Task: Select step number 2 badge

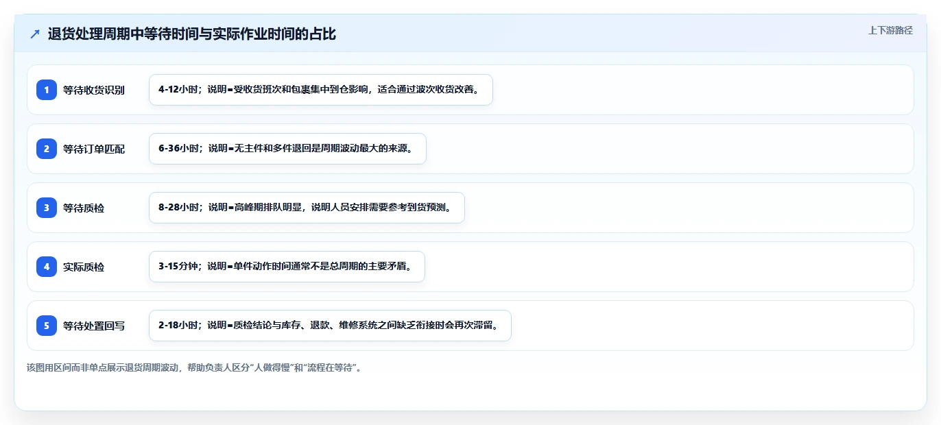Action: pyautogui.click(x=47, y=149)
